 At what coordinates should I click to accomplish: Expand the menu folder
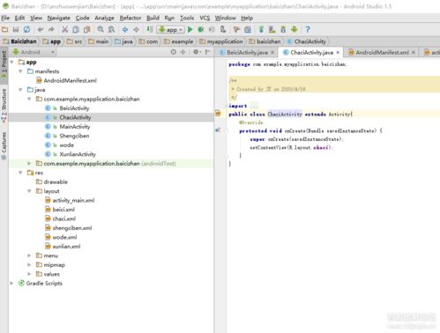29,255
